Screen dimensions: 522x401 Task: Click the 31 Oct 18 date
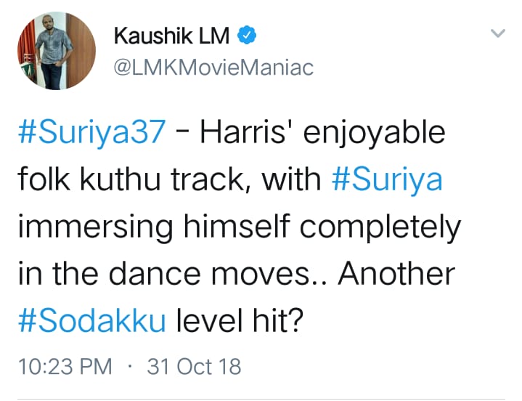pos(194,367)
